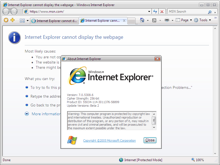Click the More information link text
The height and width of the screenshot is (165, 220).
[x=46, y=114]
